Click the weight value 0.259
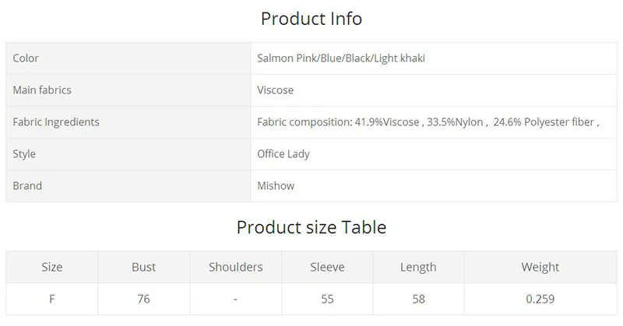 point(540,299)
